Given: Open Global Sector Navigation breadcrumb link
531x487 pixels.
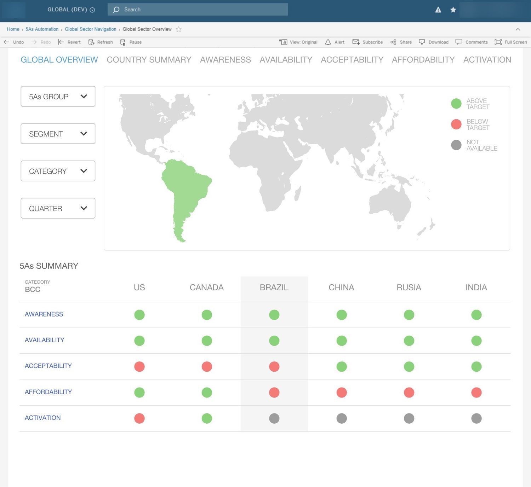Looking at the screenshot, I should [91, 29].
